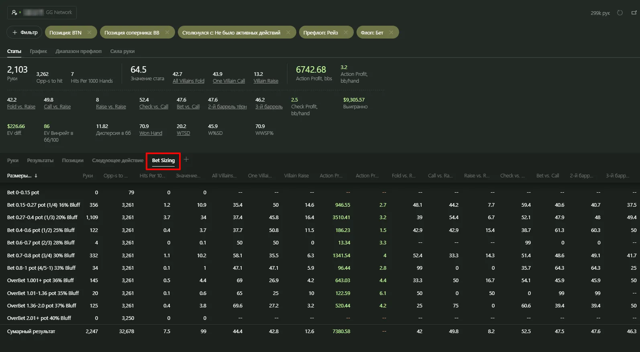Open report in external window icon
640x352 pixels.
click(634, 13)
